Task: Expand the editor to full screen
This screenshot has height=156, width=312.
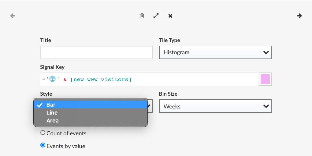Action: click(156, 16)
